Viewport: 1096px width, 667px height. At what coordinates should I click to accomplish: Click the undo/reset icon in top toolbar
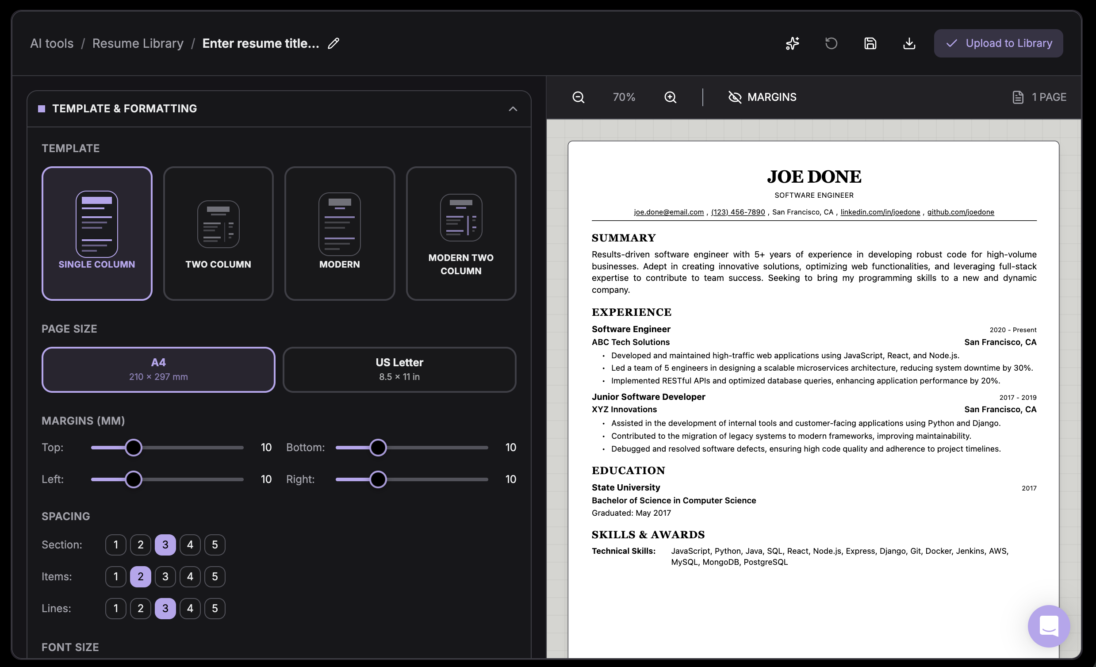point(832,43)
